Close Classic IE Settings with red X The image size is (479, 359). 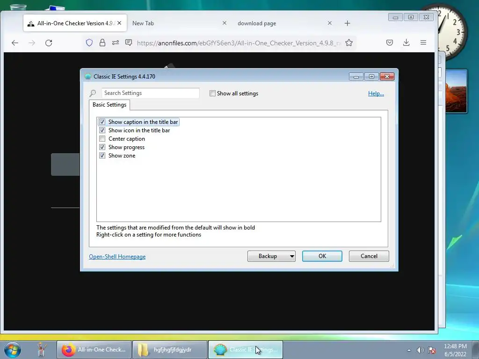point(387,77)
